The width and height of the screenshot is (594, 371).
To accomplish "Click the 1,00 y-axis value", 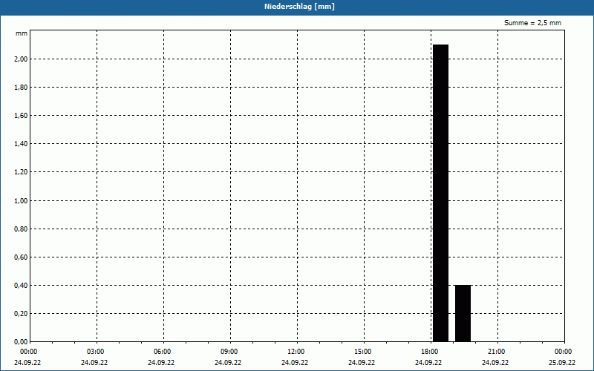I will 21,200.
